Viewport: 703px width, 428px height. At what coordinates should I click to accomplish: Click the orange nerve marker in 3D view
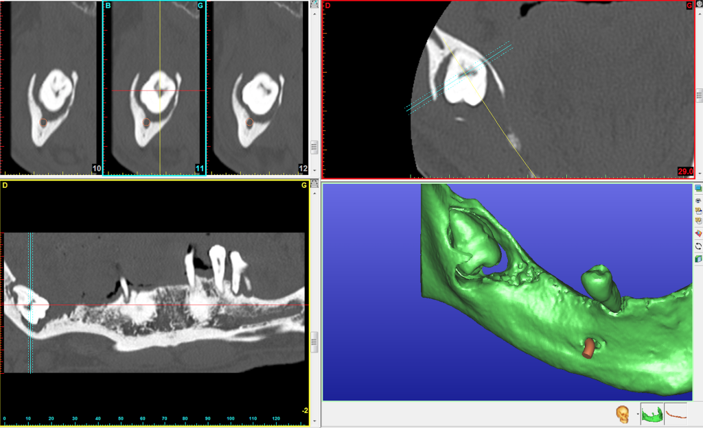588,349
